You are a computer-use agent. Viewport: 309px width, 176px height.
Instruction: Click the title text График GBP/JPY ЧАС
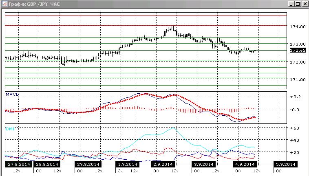[x=34, y=4]
